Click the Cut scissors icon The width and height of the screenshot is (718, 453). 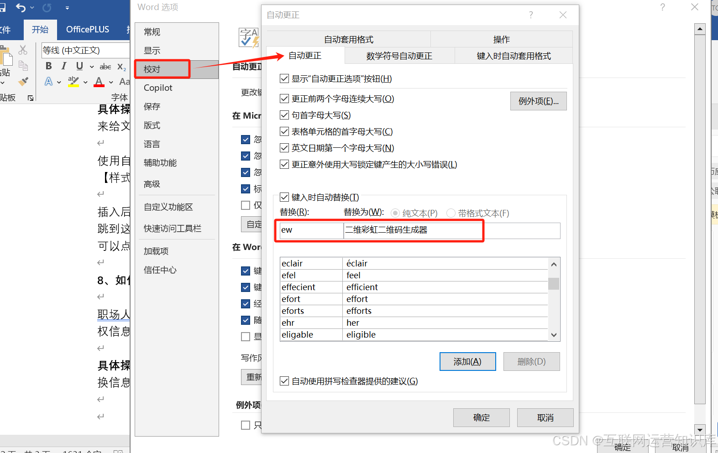click(23, 50)
